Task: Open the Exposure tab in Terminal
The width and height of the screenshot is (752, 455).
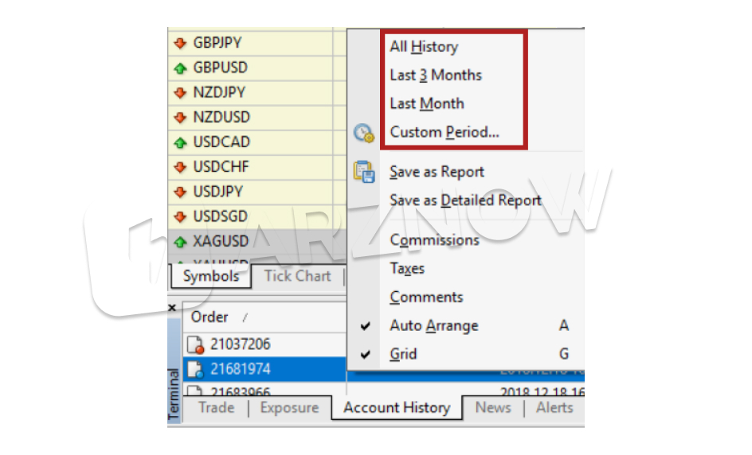Action: pyautogui.click(x=289, y=408)
